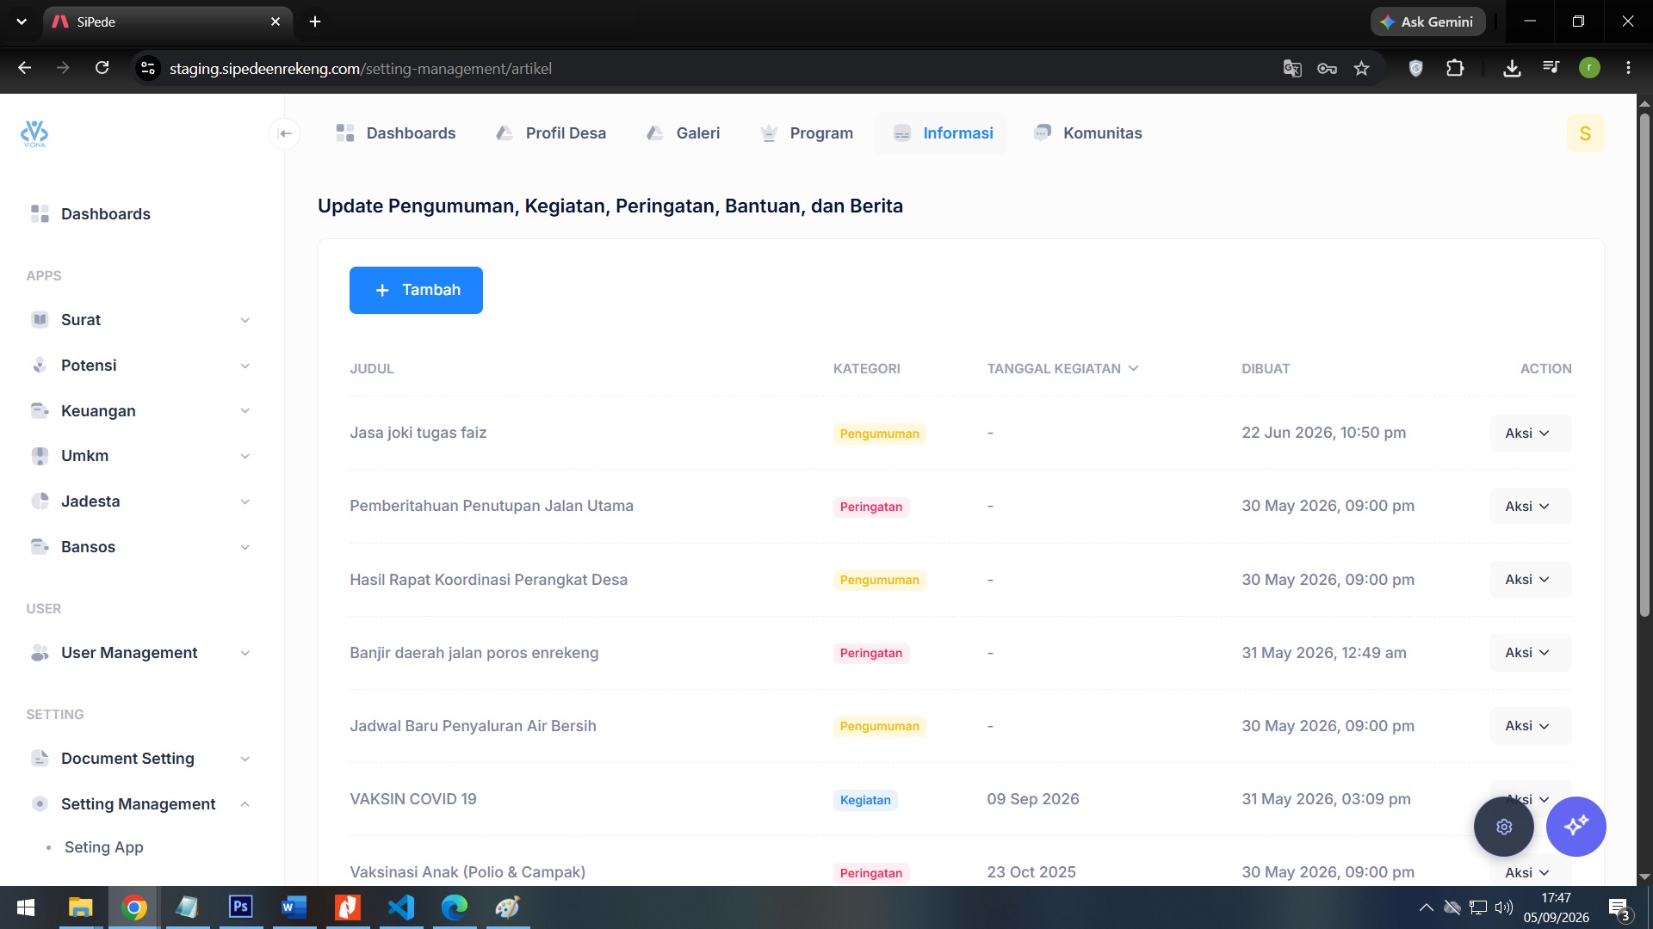The width and height of the screenshot is (1653, 929).
Task: Click the Tambah button
Action: (x=416, y=290)
